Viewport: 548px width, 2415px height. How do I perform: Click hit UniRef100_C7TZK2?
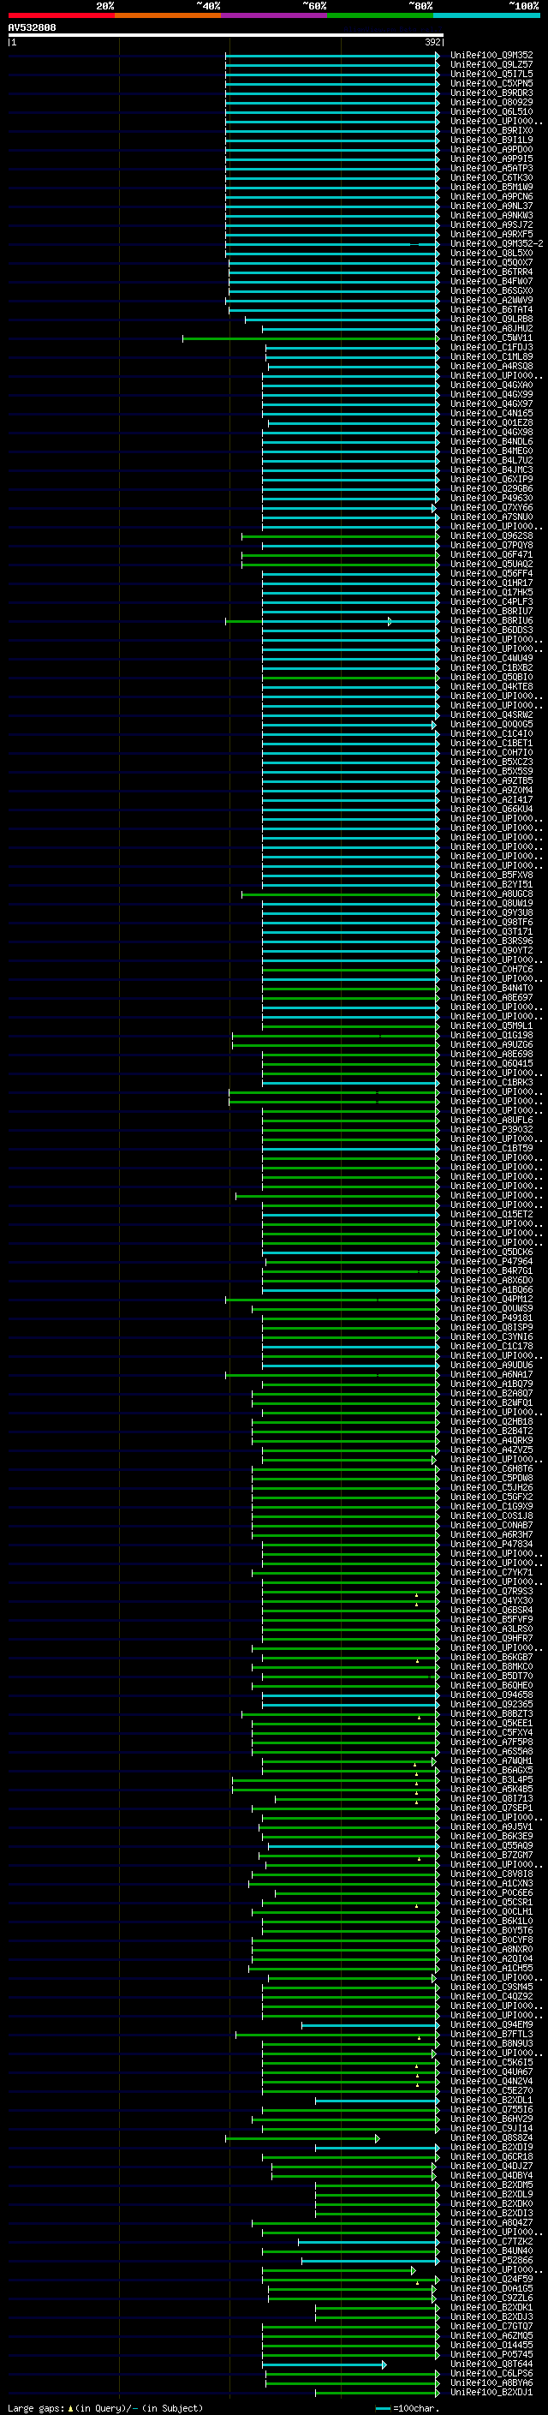(491, 2242)
